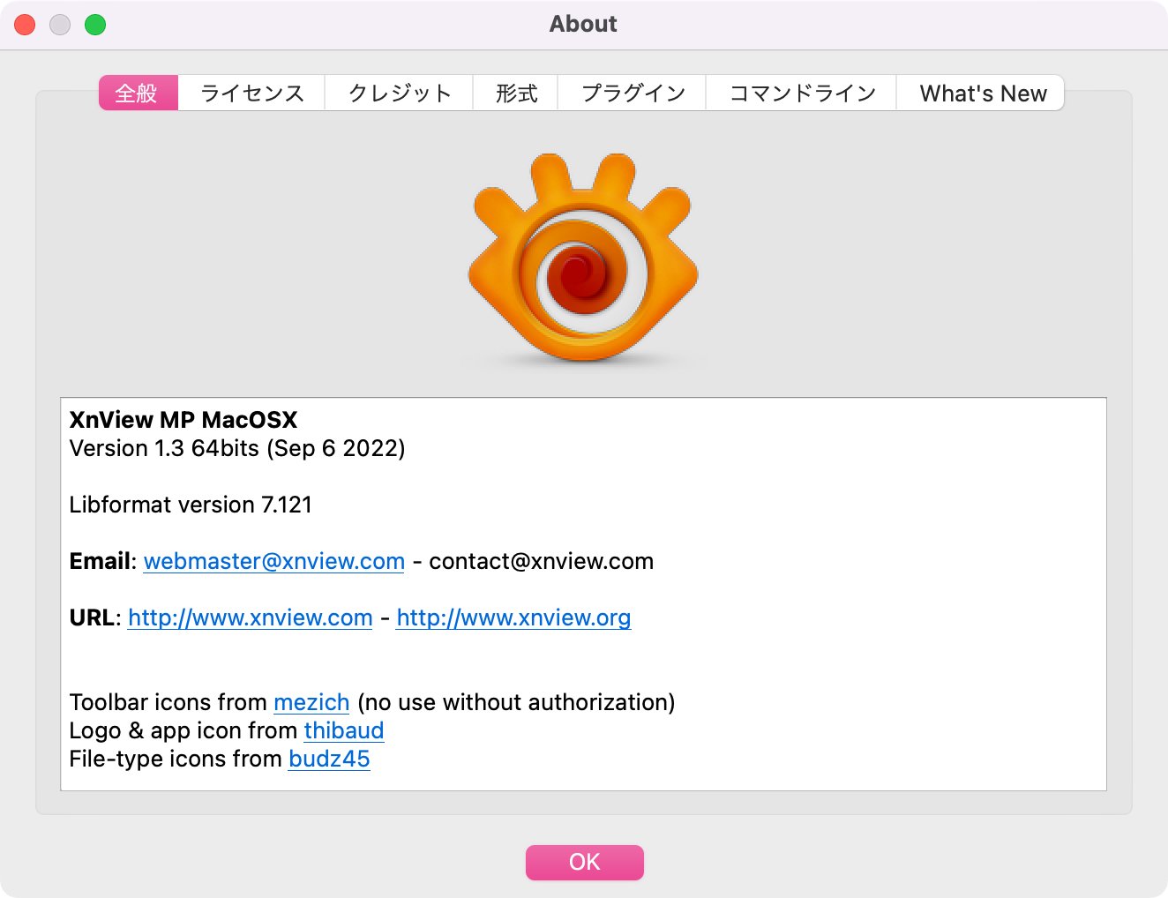Click the 'Version 1.3 64bits (Sep 6 2022)' text
1168x898 pixels.
pos(237,448)
